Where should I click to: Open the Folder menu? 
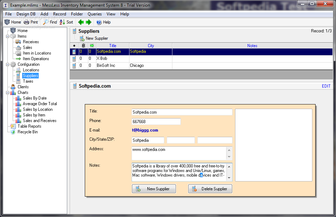77,14
